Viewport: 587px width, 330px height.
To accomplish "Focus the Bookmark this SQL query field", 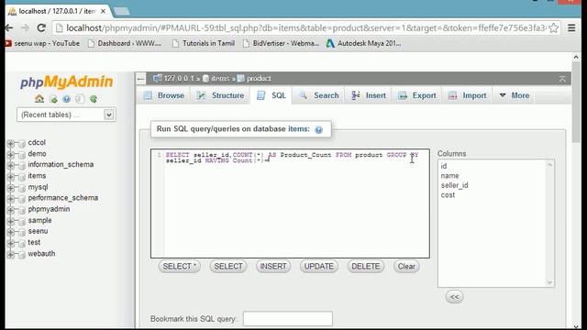I will [x=287, y=319].
